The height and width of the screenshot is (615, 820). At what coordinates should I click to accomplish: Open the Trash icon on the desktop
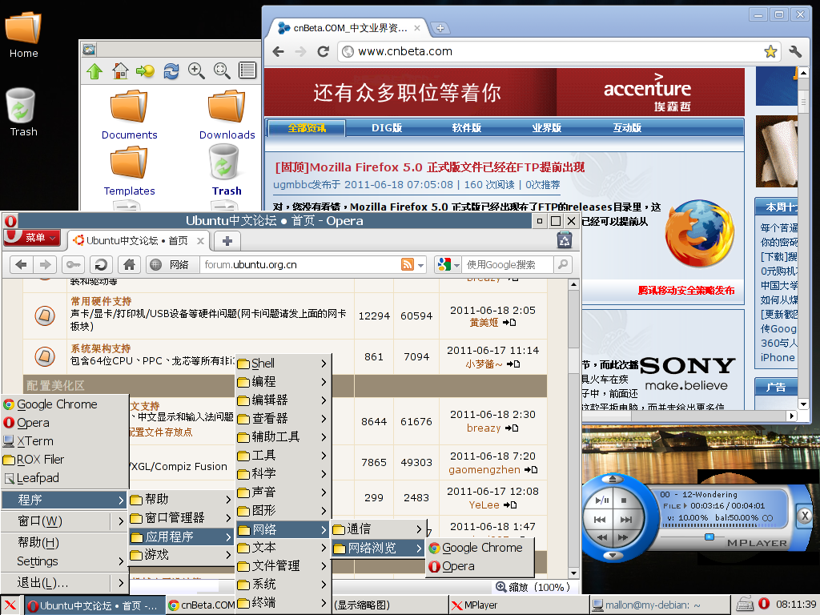pyautogui.click(x=22, y=112)
